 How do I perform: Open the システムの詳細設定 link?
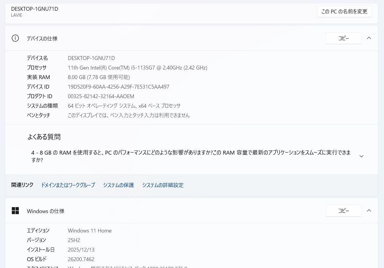pyautogui.click(x=163, y=185)
